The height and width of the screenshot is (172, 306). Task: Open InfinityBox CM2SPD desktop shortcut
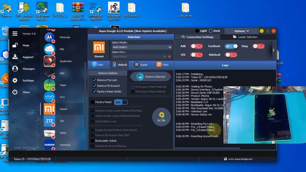[x=96, y=11]
